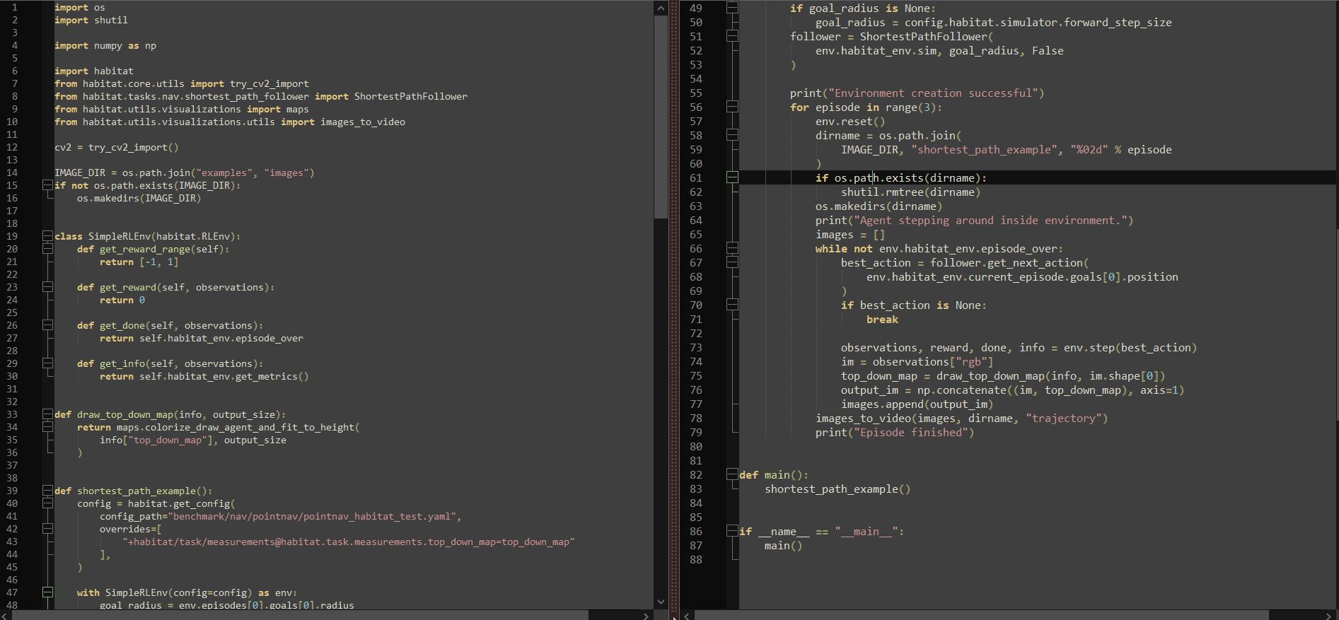Screen dimensions: 1339x620
Task: Collapse fold marker beside def get_reward_range
Action: (47, 249)
